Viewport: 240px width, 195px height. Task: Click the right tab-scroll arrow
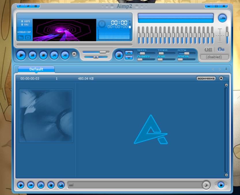point(220,69)
